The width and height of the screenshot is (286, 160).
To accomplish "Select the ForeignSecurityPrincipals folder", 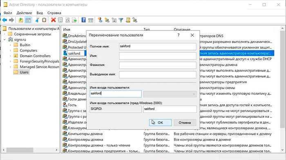I will point(39,61).
